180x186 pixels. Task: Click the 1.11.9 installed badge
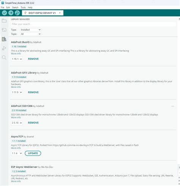pyautogui.click(x=19, y=77)
